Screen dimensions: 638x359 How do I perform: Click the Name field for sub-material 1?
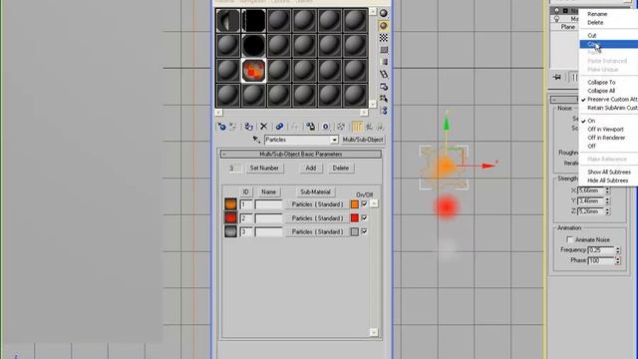[x=268, y=204]
